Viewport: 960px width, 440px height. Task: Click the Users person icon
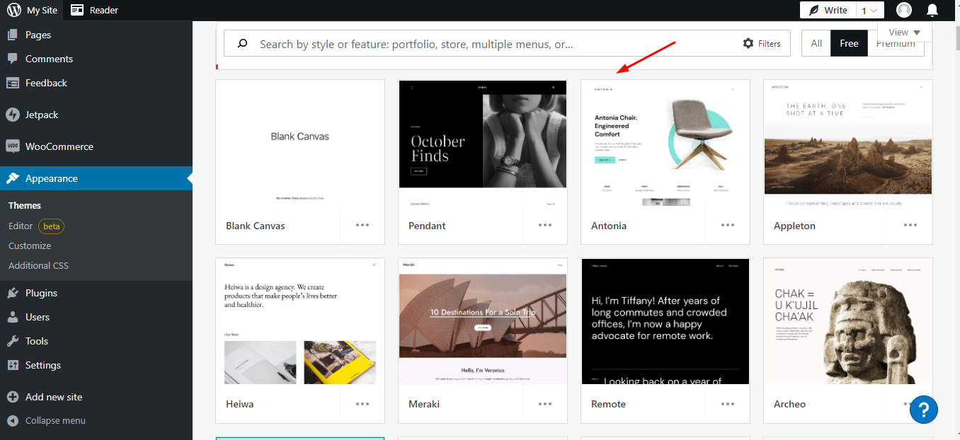pos(13,317)
